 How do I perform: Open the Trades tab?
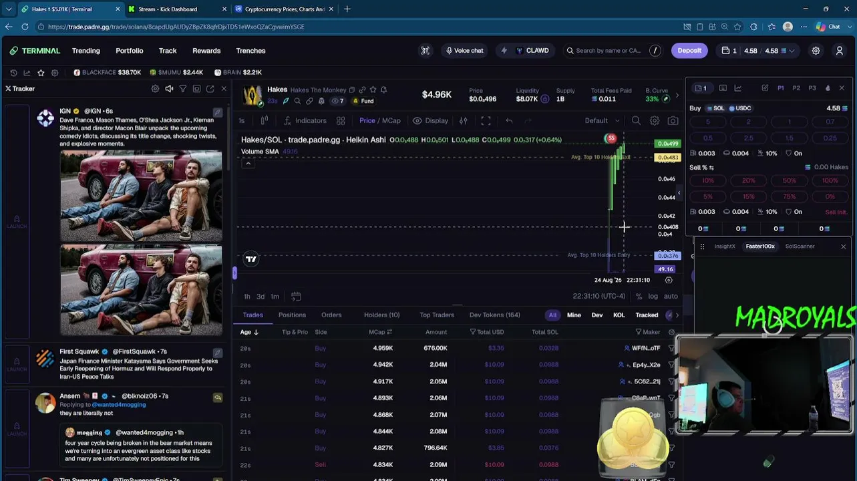click(x=252, y=315)
